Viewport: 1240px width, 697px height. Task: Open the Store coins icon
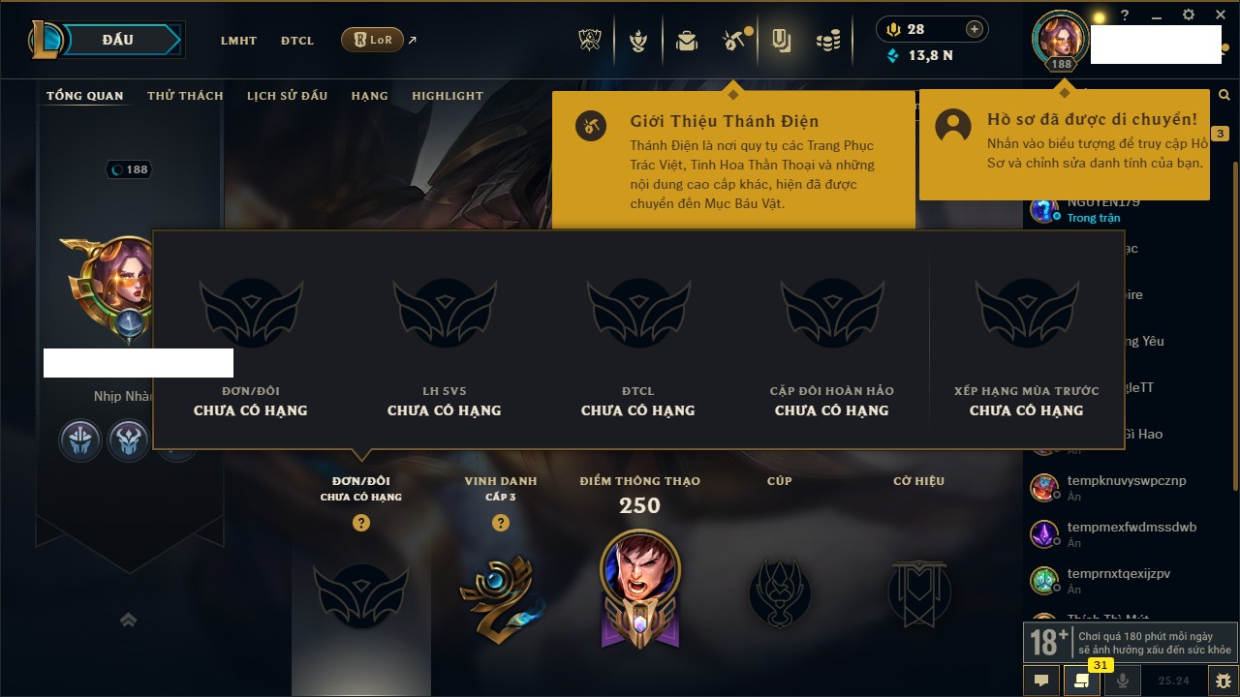tap(827, 41)
